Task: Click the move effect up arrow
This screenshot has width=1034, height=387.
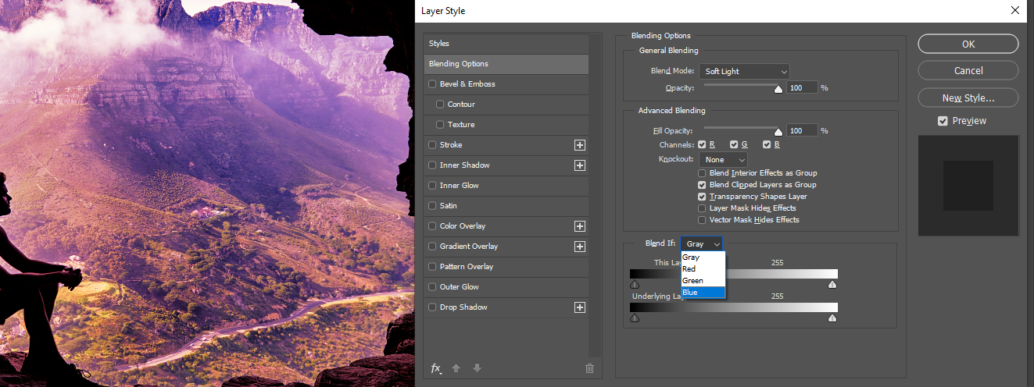Action: [456, 368]
